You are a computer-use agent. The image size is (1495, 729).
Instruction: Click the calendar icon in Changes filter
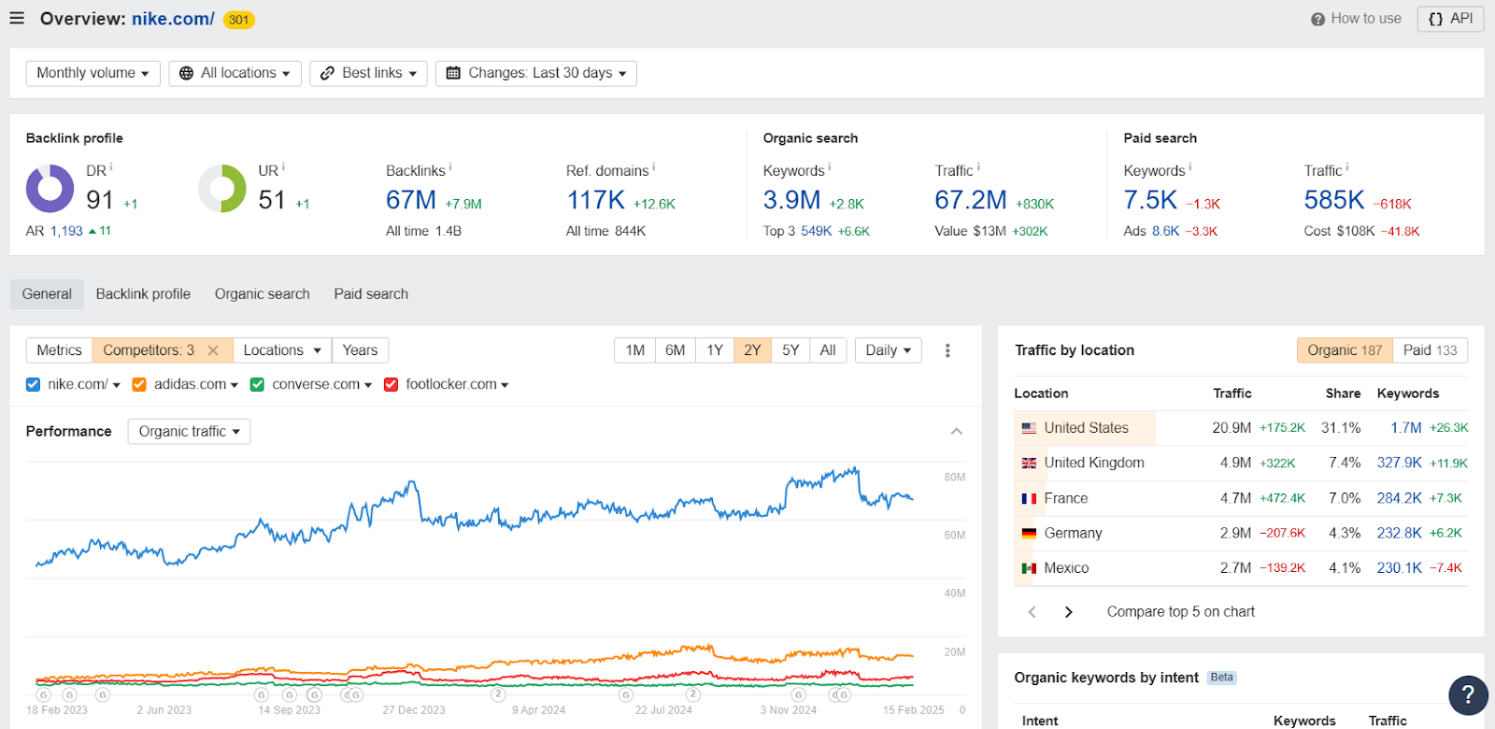point(453,73)
